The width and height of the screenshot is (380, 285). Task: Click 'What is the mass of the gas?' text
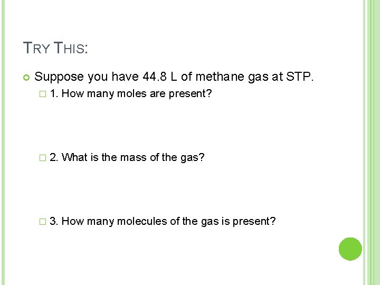(x=133, y=157)
